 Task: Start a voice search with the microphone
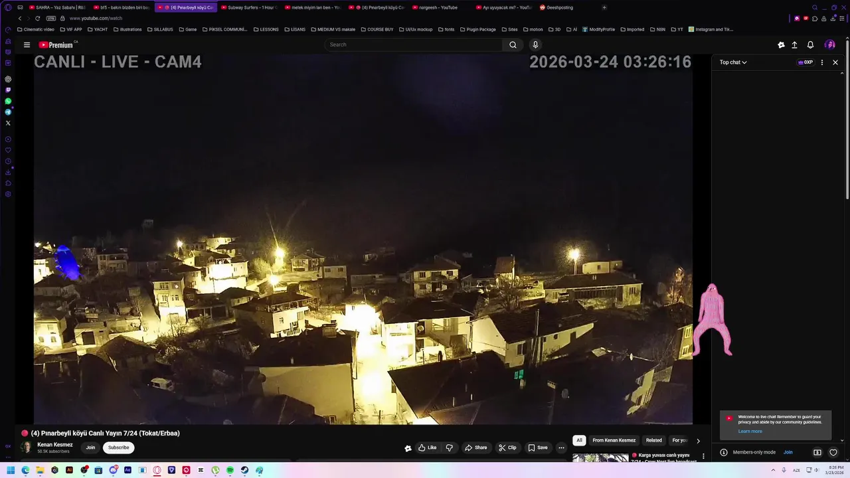(x=535, y=44)
